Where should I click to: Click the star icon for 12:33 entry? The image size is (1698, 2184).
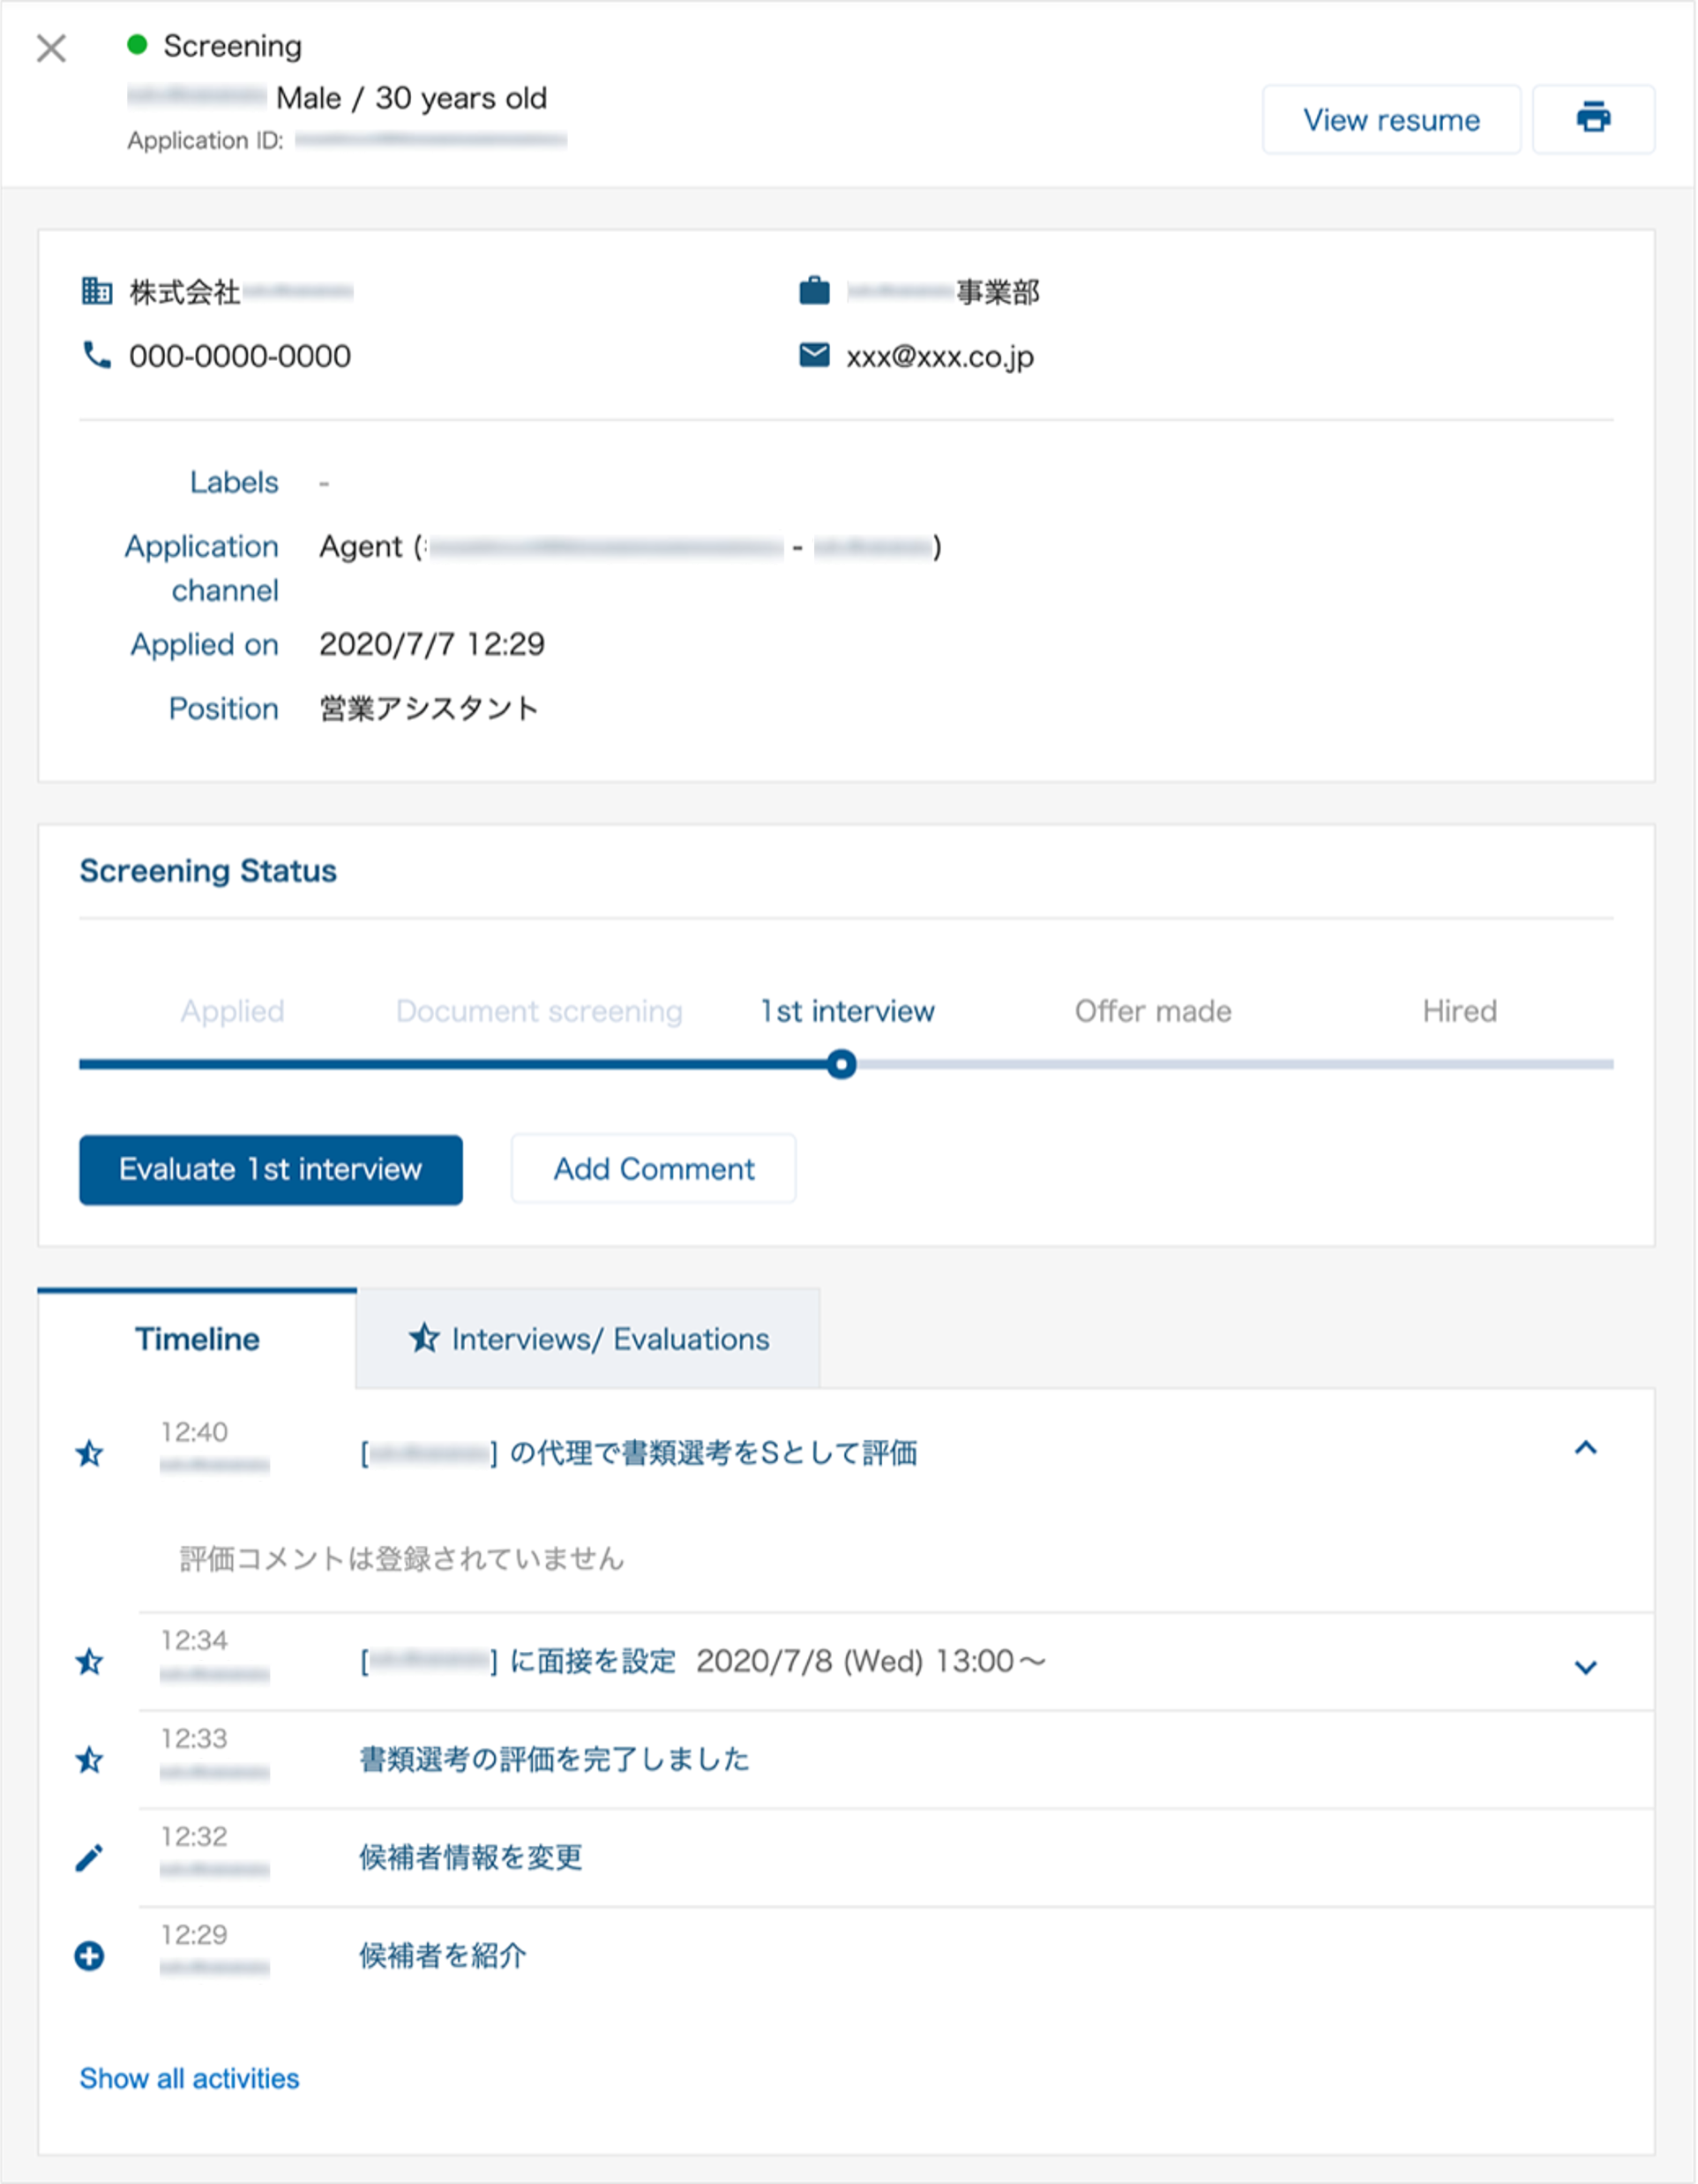tap(90, 1760)
